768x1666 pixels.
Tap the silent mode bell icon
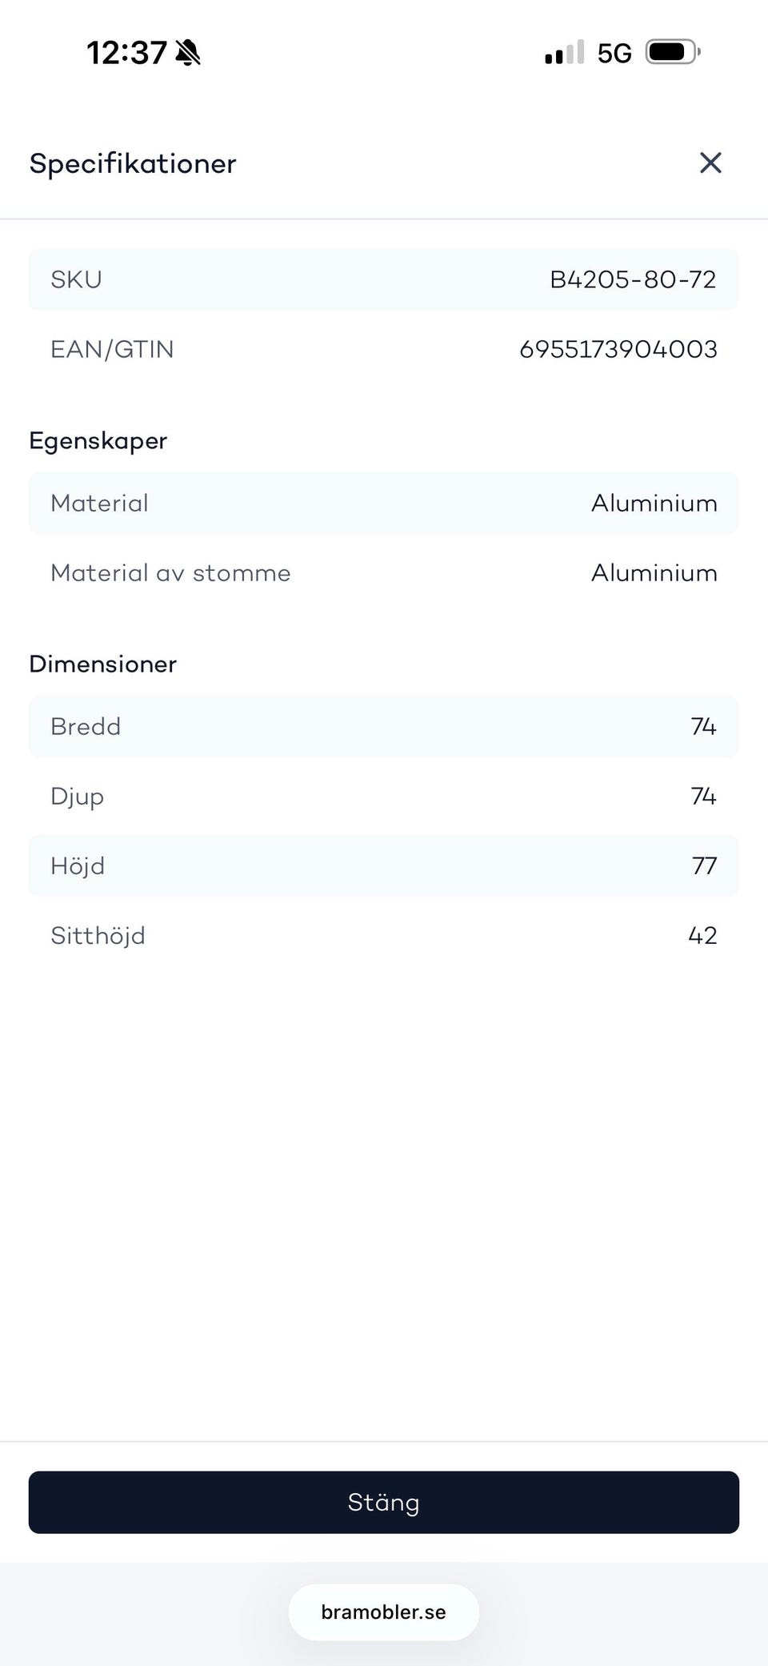188,54
